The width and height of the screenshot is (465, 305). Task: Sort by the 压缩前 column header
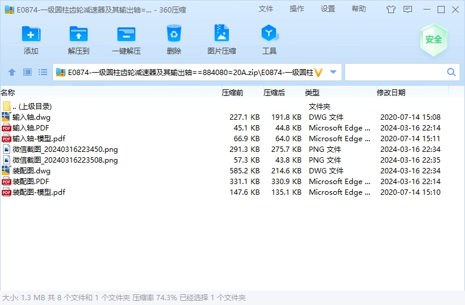[x=232, y=93]
